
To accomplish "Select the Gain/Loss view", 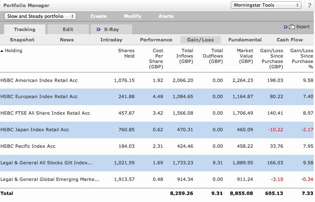I will [201, 40].
